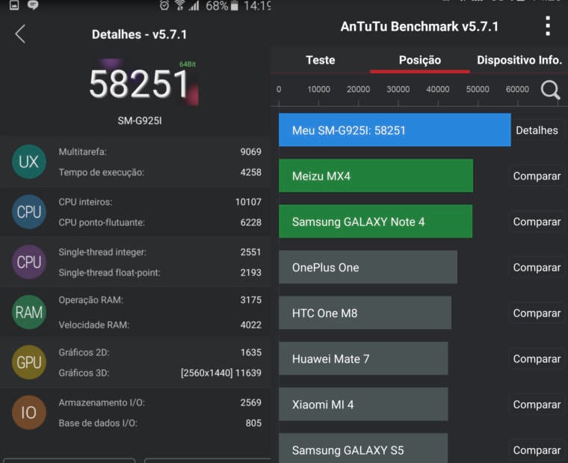
Task: Select the green Meizu MX4 bar
Action: [376, 176]
